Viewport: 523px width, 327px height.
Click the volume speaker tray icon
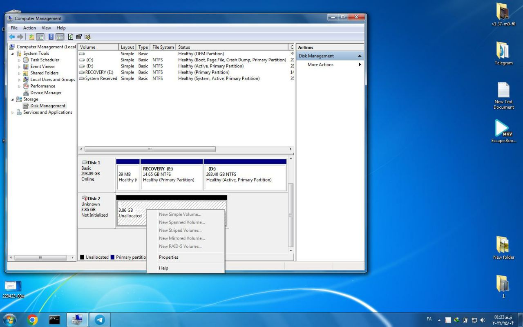tap(483, 320)
